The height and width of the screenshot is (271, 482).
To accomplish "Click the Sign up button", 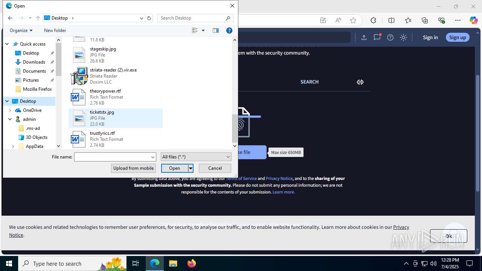I will (458, 37).
